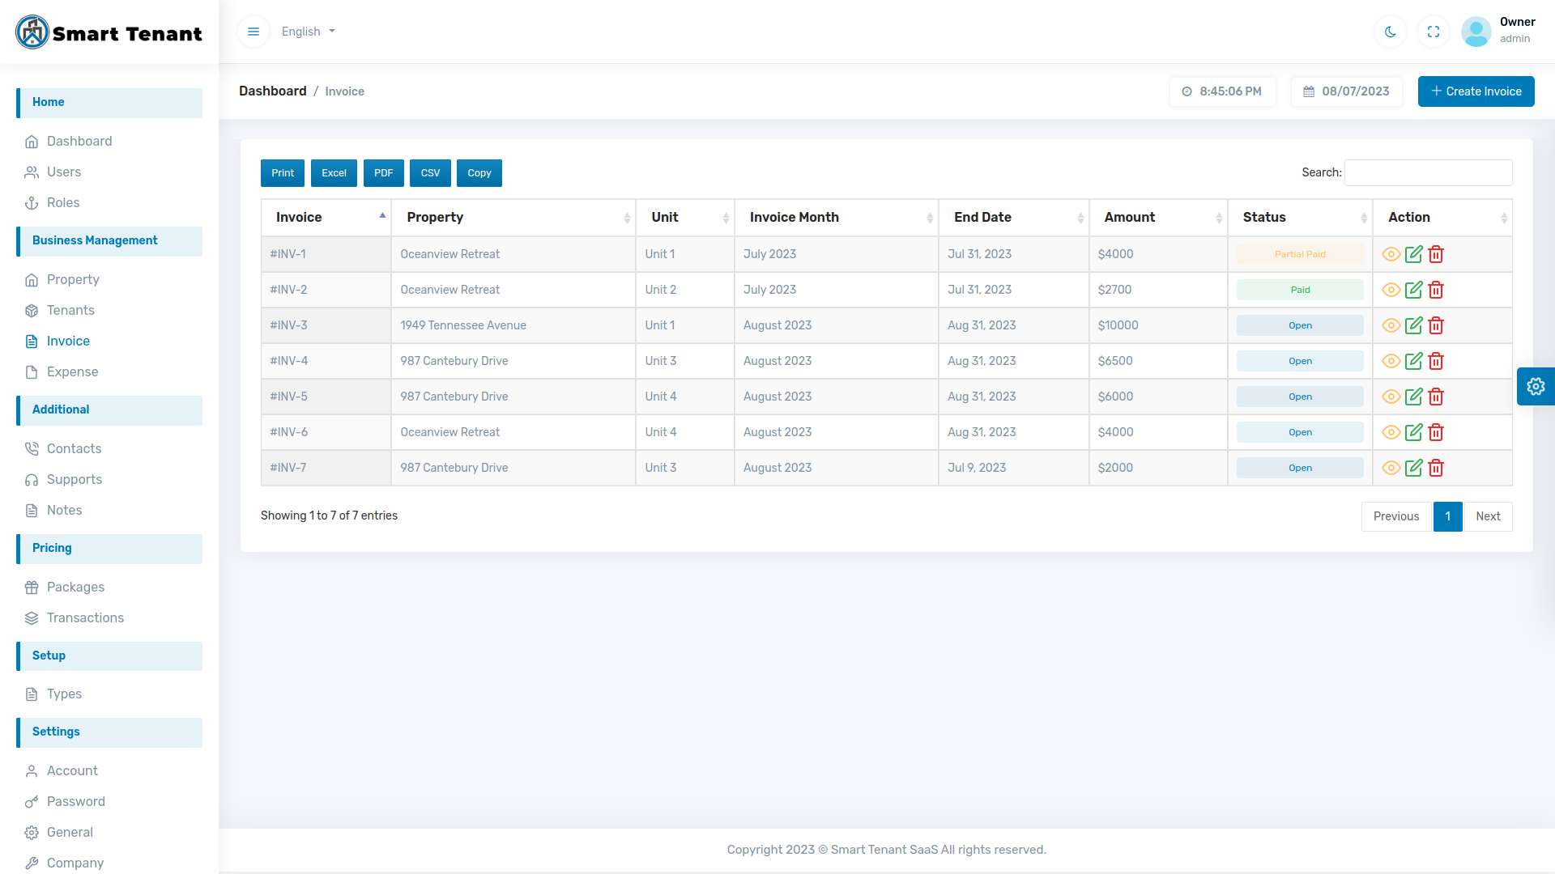Delete invoice #INV-5 trash icon
Viewport: 1555px width, 874px height.
coord(1436,397)
